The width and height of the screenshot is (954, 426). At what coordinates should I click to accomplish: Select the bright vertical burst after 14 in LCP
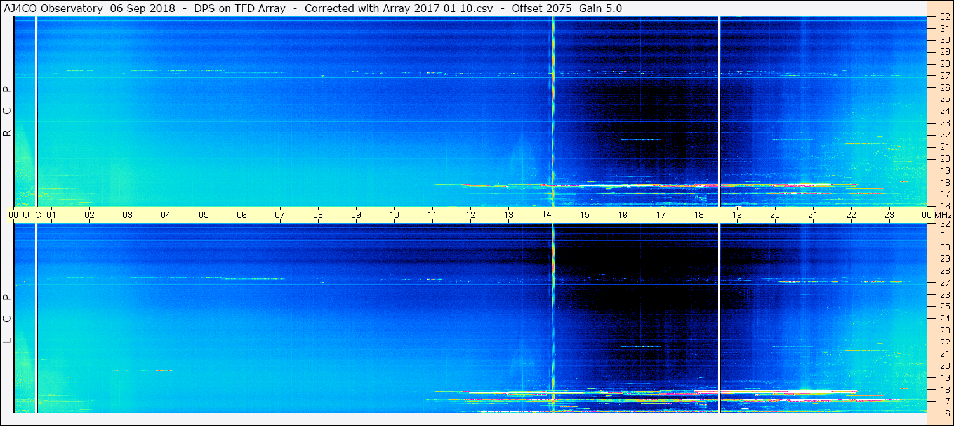coord(553,318)
